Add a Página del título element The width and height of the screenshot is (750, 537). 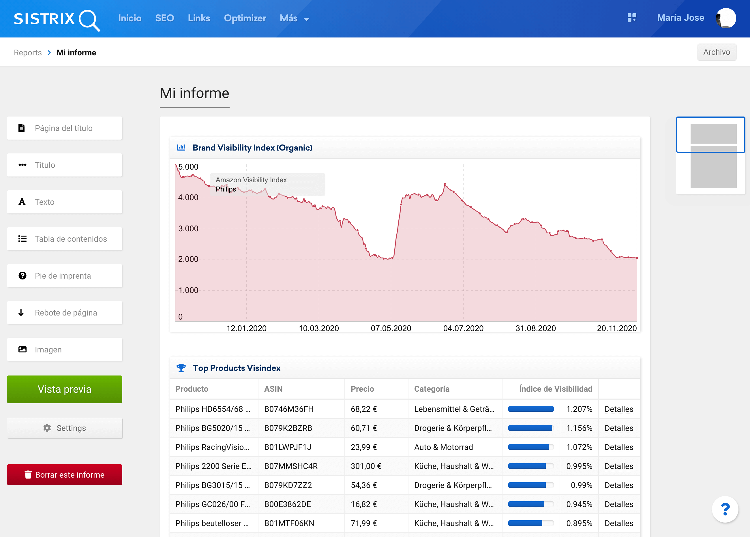65,128
